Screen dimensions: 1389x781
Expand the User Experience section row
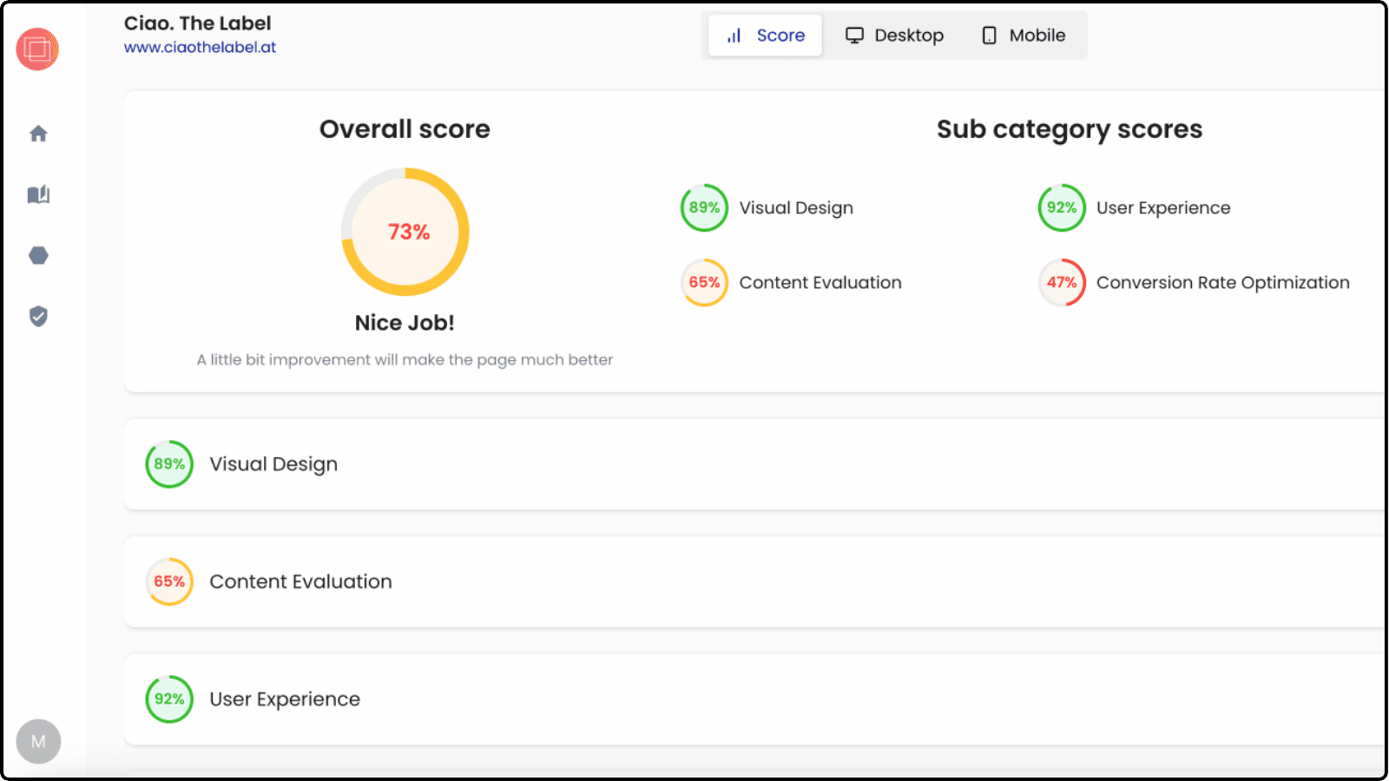(754, 699)
